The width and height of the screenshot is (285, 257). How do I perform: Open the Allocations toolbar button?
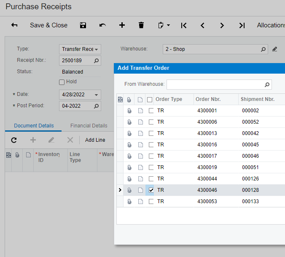(271, 25)
